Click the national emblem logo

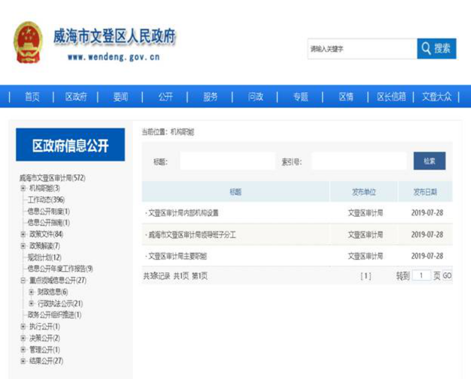click(28, 42)
